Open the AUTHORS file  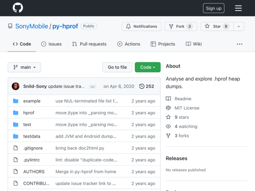(x=33, y=172)
